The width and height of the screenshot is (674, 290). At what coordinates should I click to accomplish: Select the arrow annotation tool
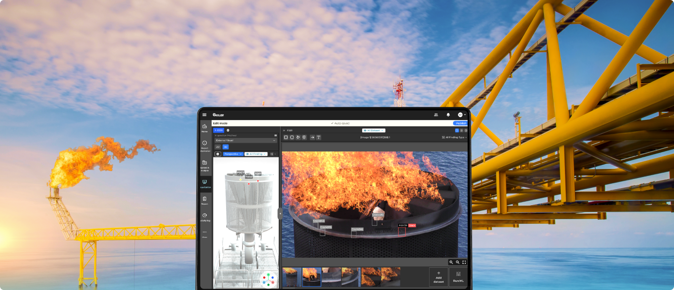[x=312, y=138]
